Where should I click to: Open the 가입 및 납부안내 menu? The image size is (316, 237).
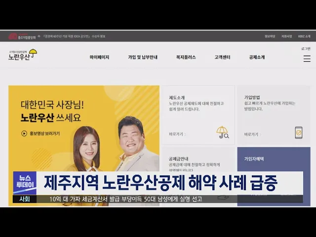pyautogui.click(x=143, y=57)
